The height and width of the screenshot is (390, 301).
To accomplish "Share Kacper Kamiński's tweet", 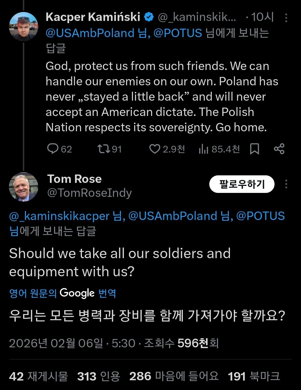I will click(x=279, y=149).
